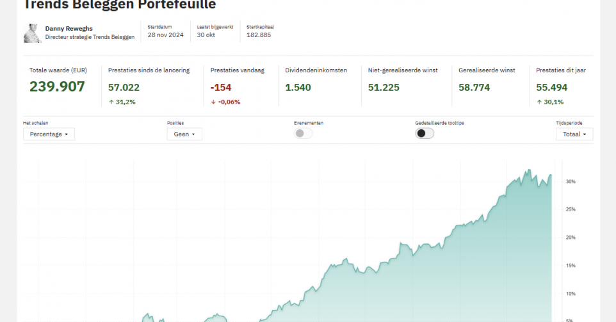Click the Danny Reweghs author name
This screenshot has width=616, height=322.
coord(69,29)
